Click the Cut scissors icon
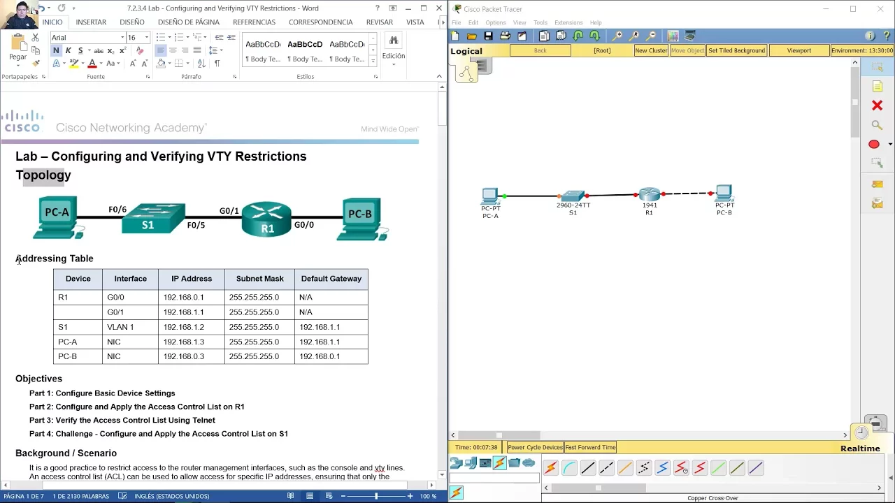The height and width of the screenshot is (503, 895). [x=36, y=37]
